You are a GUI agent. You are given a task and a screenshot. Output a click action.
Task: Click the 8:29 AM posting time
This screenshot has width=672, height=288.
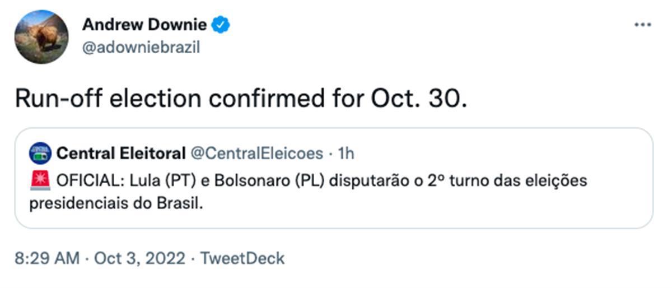coord(48,258)
